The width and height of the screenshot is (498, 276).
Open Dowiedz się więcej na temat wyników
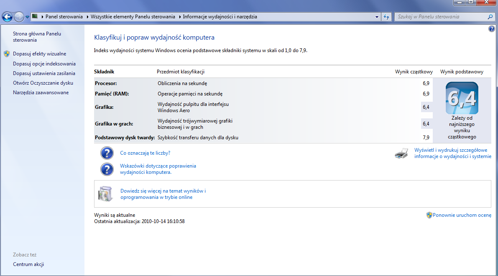point(163,194)
